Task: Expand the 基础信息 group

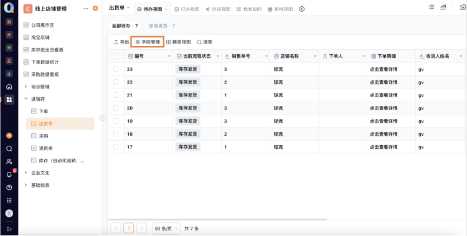Action: click(26, 185)
